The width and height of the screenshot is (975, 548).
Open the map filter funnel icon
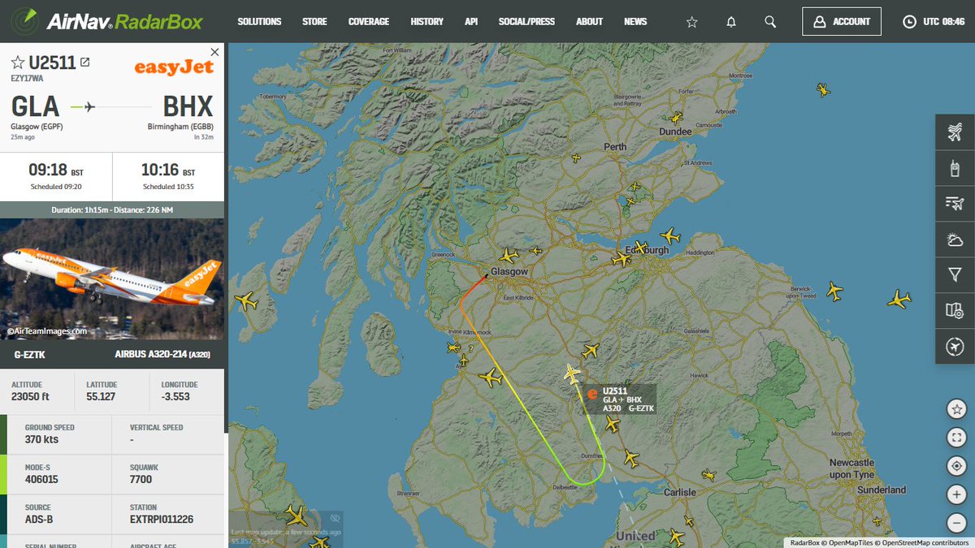pos(955,274)
